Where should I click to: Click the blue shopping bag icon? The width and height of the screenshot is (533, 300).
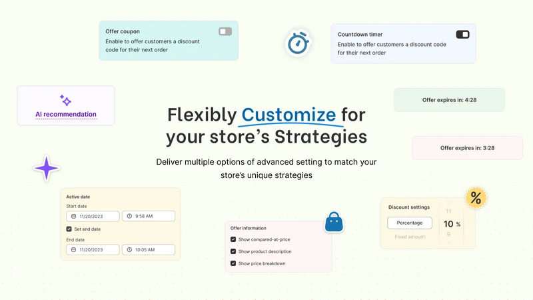[x=334, y=222]
